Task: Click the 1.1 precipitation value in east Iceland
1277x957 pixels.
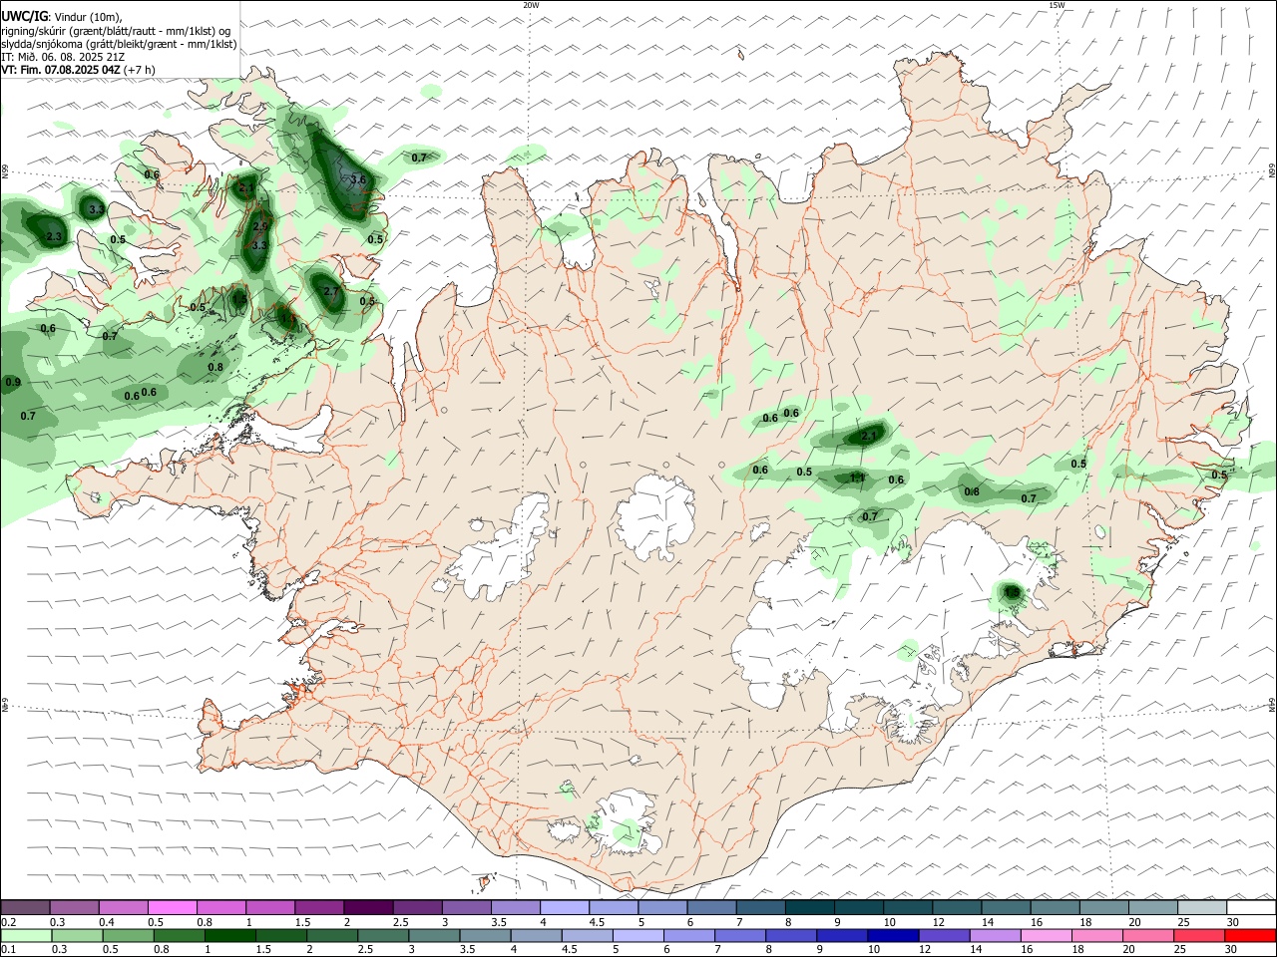Action: [x=857, y=478]
